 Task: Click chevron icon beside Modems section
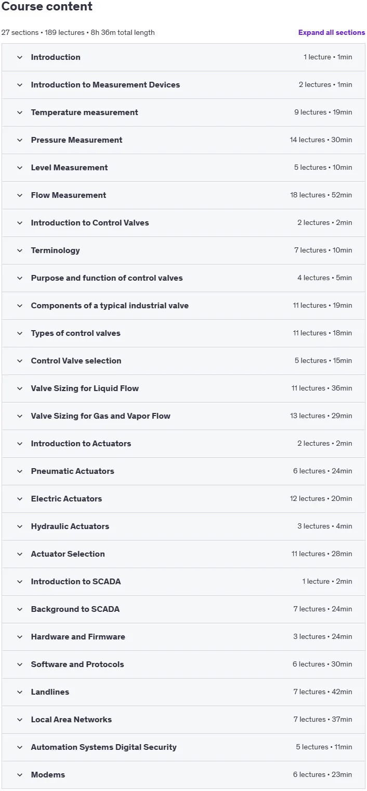[20, 775]
